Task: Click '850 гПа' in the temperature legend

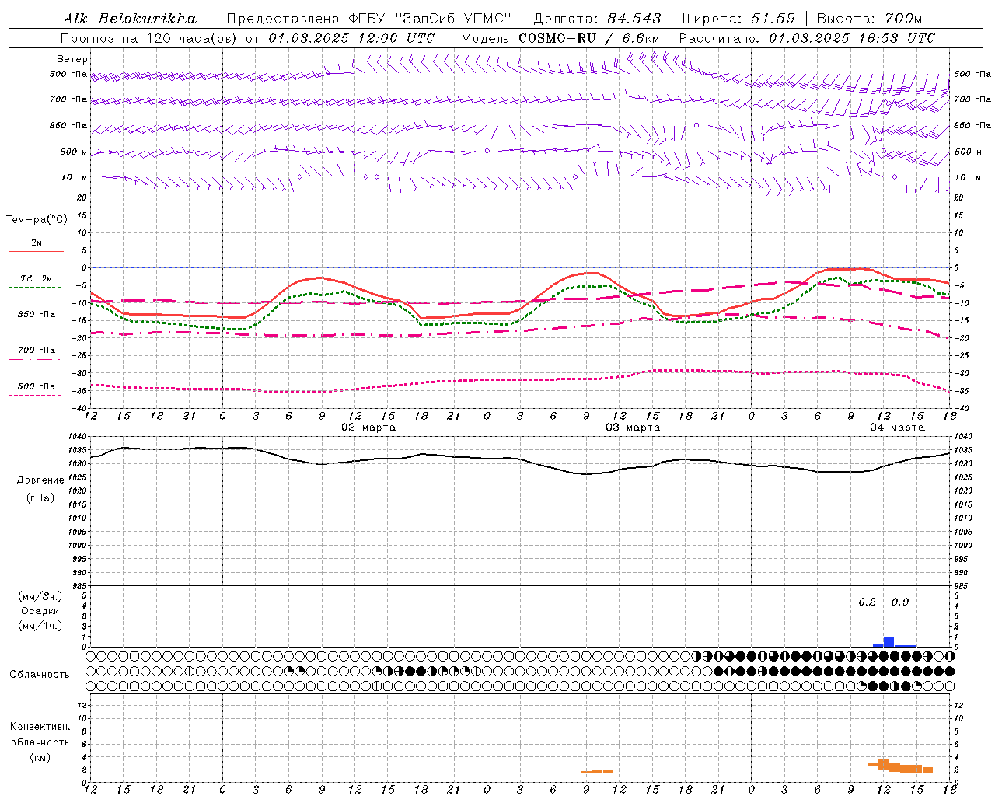Action: (37, 315)
